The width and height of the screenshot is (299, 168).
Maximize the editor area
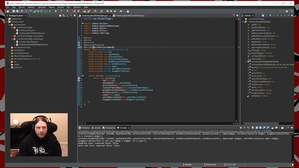click(x=237, y=15)
